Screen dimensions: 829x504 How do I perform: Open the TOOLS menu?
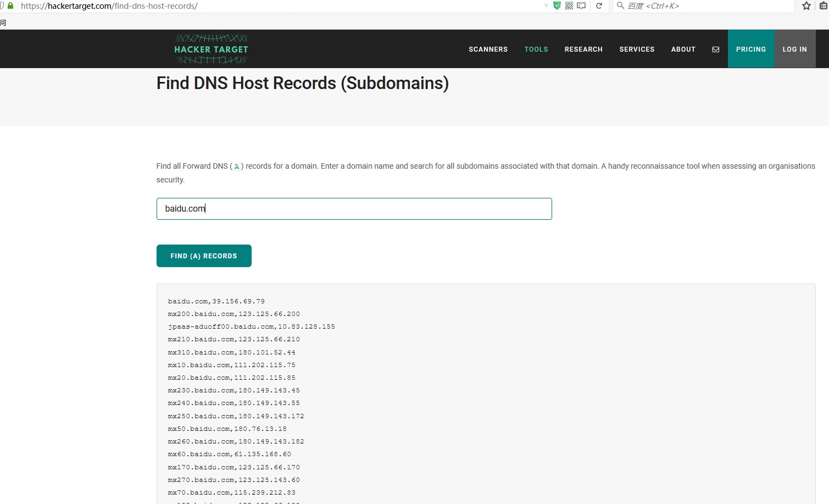536,49
